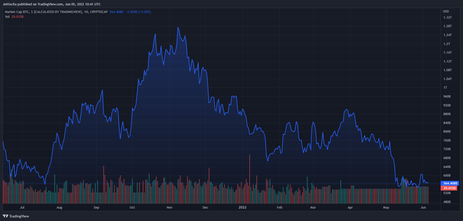
Task: Click the '2022' label on time axis
Action: point(242,208)
